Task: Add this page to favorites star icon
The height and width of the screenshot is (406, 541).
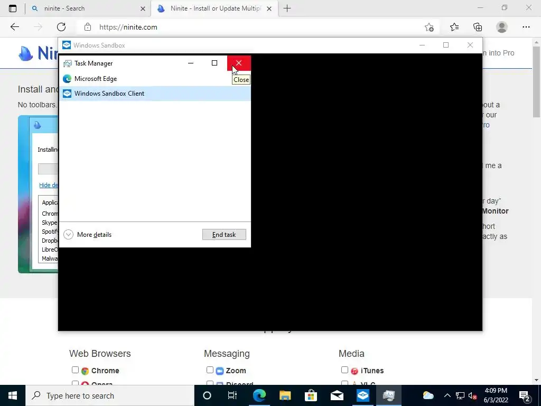Action: click(429, 27)
